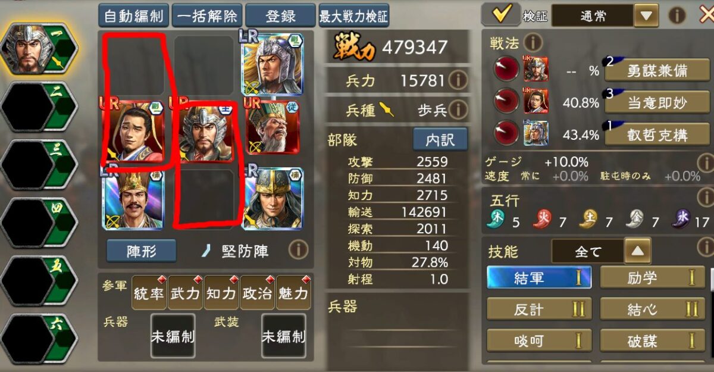714x372 pixels.
Task: Select squad slot 四 hexagon
Action: pyautogui.click(x=39, y=223)
